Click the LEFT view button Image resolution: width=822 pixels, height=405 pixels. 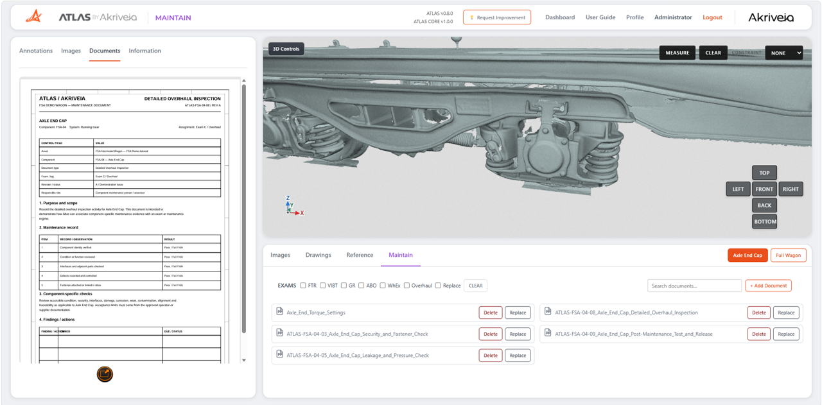738,189
